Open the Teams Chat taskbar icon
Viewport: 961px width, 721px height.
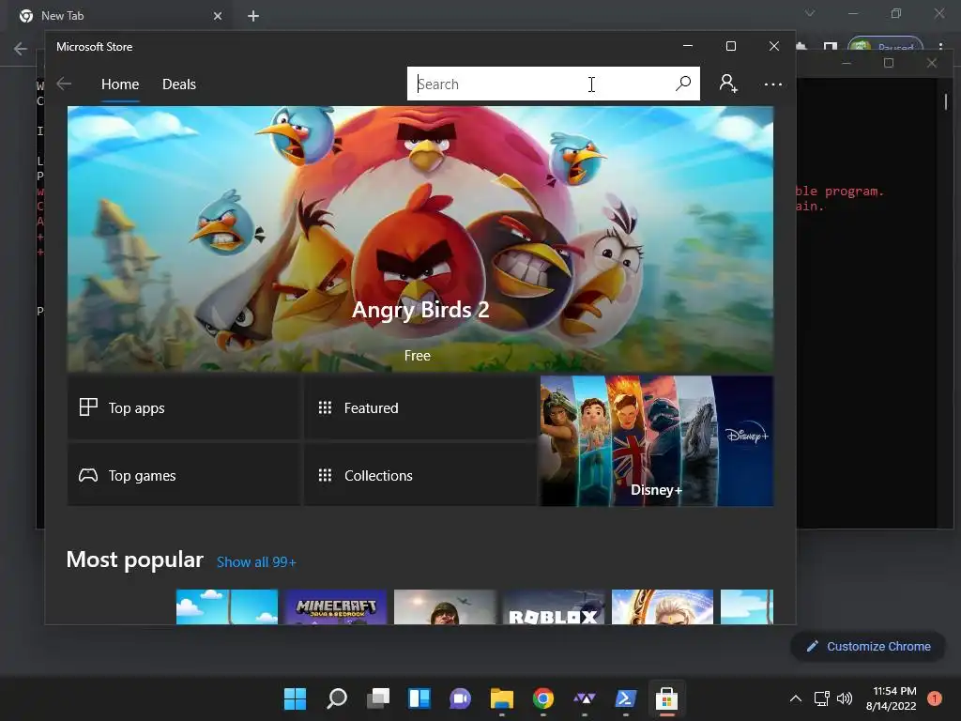click(460, 698)
